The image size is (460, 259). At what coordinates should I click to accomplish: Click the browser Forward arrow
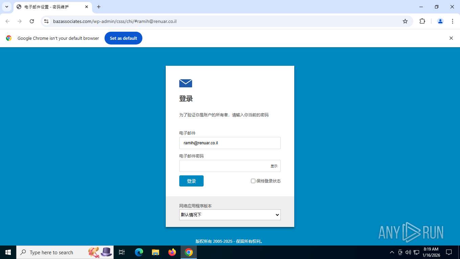tap(20, 21)
